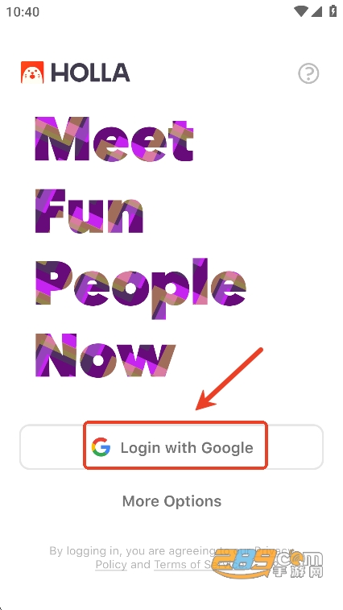This screenshot has width=343, height=610.
Task: Click the orange HOLLA seal mascot icon
Action: [32, 73]
